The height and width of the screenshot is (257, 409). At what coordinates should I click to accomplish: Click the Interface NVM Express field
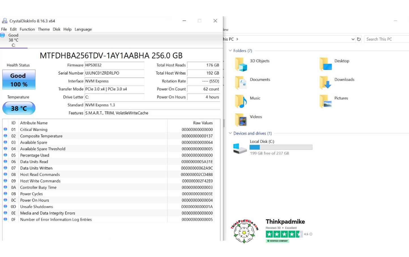coord(114,81)
